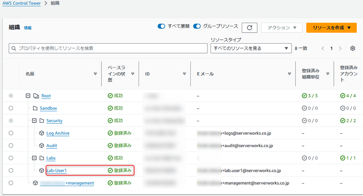363x196 pixels.
Task: Click Labs registered accounts 1/1 check icon
Action: [x=343, y=158]
